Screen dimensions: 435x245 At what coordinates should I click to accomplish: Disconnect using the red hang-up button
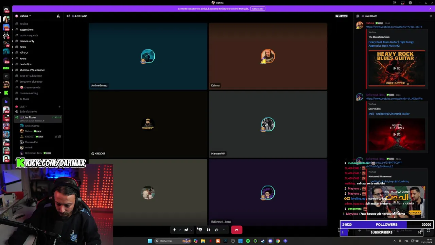pyautogui.click(x=237, y=230)
